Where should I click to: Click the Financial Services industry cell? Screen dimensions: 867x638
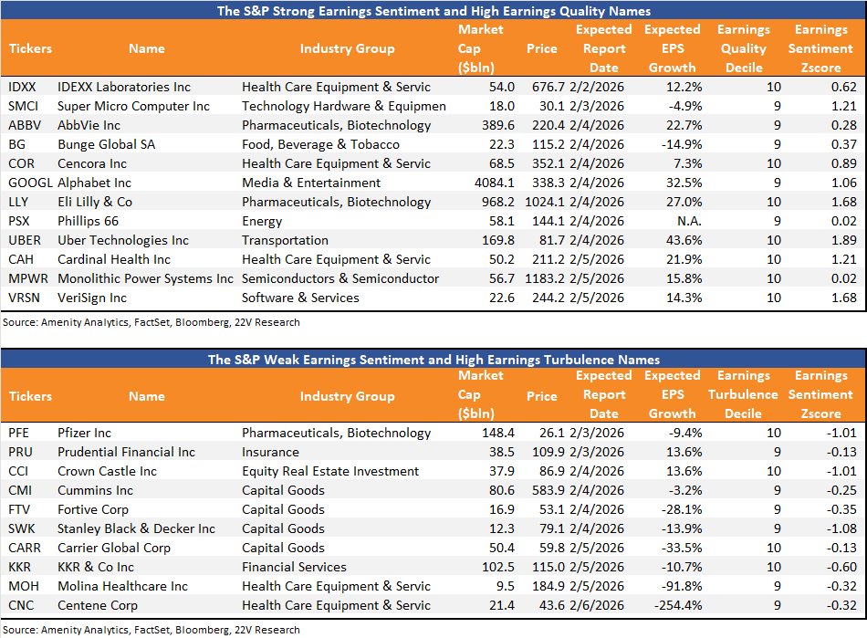(x=294, y=567)
